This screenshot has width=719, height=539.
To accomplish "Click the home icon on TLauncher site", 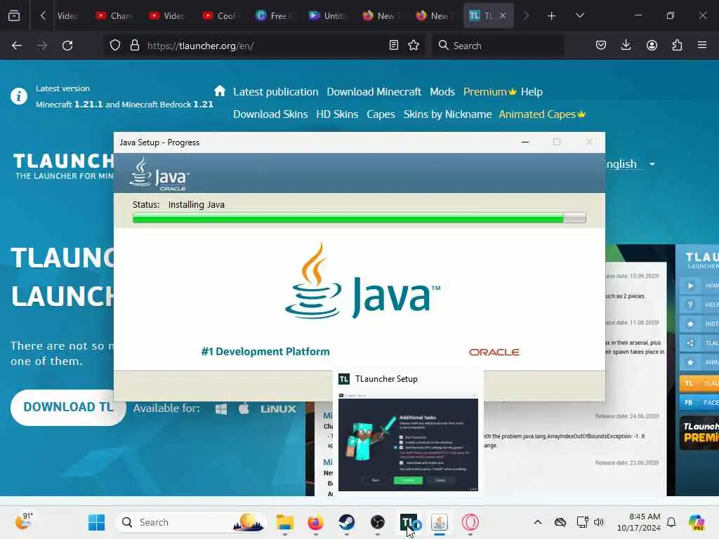I will (x=220, y=91).
